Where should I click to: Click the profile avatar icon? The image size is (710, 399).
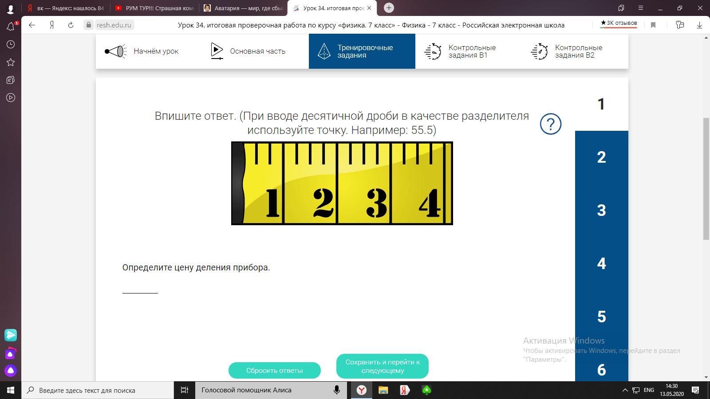pos(11,8)
